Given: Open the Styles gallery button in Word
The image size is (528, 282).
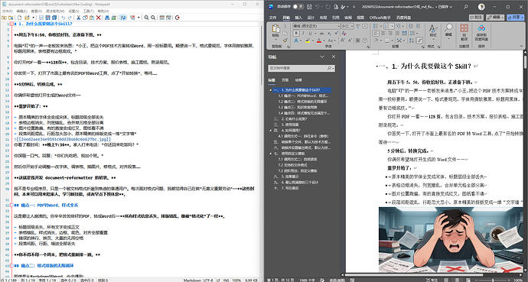Looking at the screenshot, I should coord(433,32).
